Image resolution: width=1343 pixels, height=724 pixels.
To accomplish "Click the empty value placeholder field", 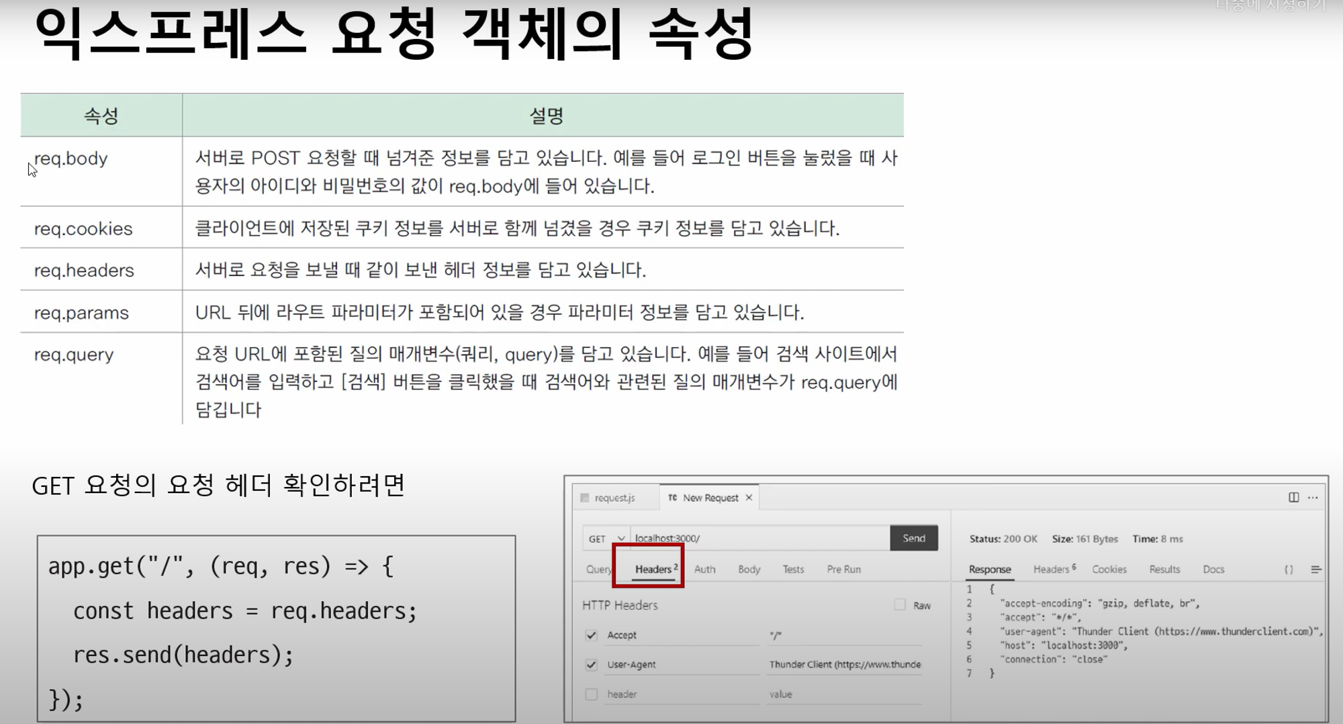I will 845,694.
